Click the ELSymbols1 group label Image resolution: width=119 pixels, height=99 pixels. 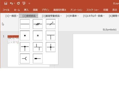[110, 30]
